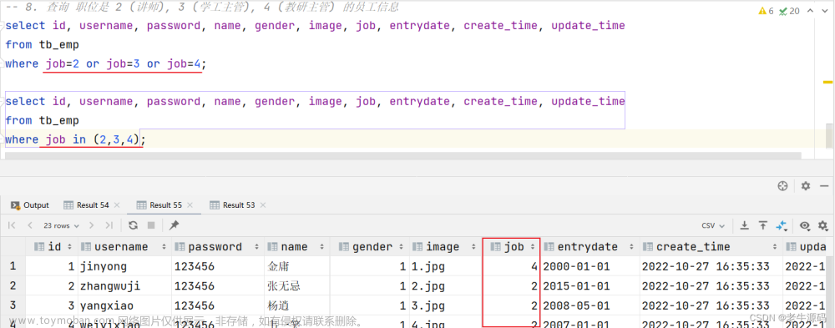The image size is (835, 328).
Task: Open the result grid settings gear
Action: pos(822,225)
